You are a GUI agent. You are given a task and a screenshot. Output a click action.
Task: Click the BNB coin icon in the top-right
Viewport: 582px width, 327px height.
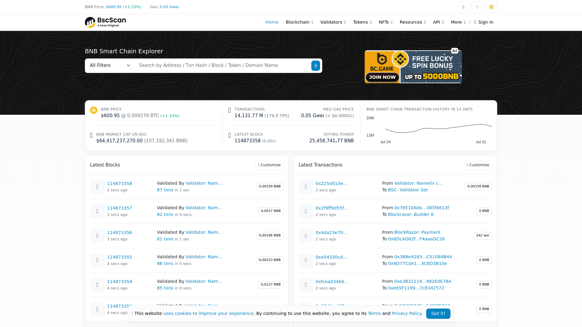(x=491, y=7)
